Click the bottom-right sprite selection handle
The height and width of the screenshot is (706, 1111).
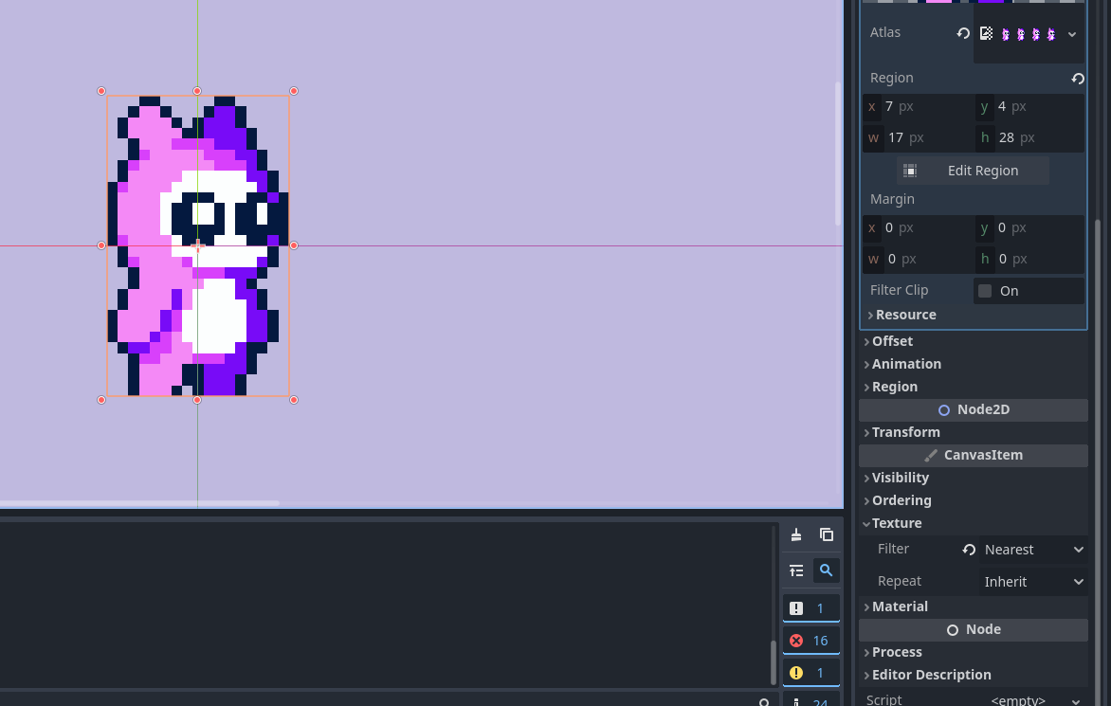(294, 400)
